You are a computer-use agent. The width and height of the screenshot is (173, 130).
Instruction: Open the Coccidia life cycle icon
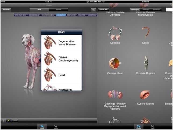point(115,33)
